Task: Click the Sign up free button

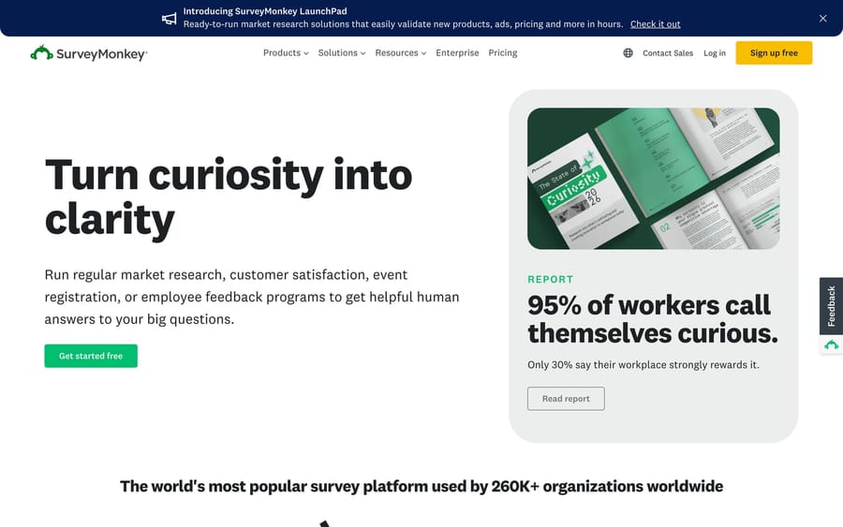Action: pos(775,52)
